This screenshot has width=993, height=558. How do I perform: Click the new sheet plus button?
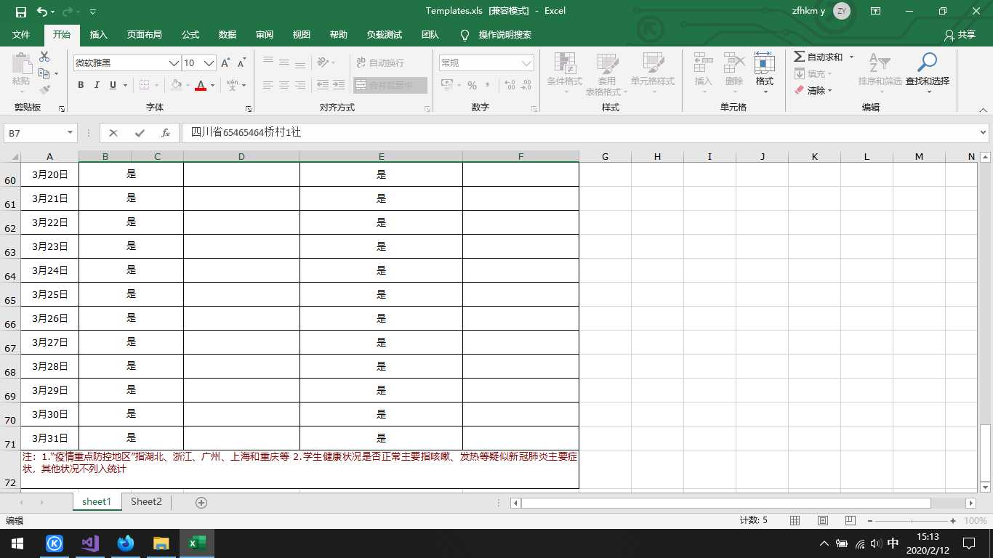pyautogui.click(x=201, y=503)
